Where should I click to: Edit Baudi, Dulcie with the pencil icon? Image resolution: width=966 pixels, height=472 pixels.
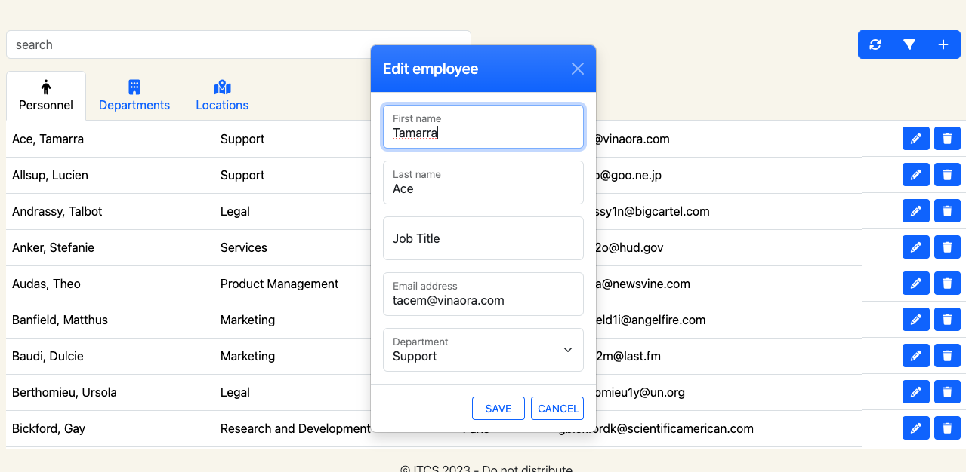tap(915, 356)
